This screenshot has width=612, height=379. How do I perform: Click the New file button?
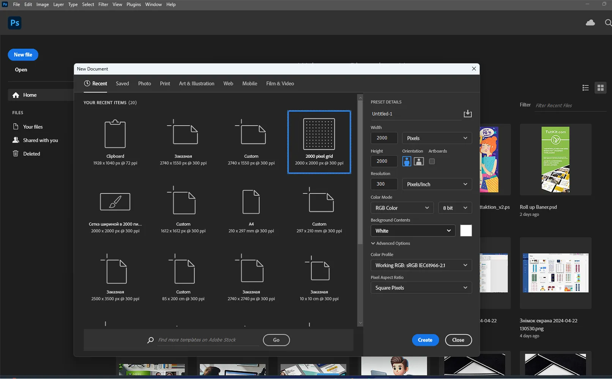[23, 55]
